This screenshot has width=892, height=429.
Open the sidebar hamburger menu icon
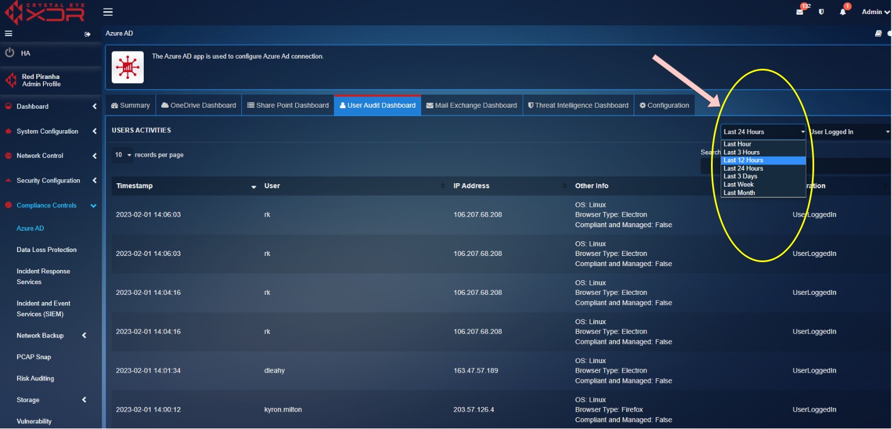tap(8, 34)
